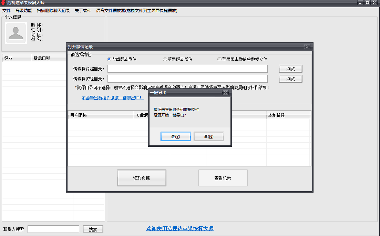380x236 pixels.
Task: Open the 欢迎使用浩视达苹果恢复大师 link
Action: tap(180, 228)
